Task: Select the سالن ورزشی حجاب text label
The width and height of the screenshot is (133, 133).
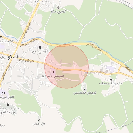Action: click(x=111, y=84)
